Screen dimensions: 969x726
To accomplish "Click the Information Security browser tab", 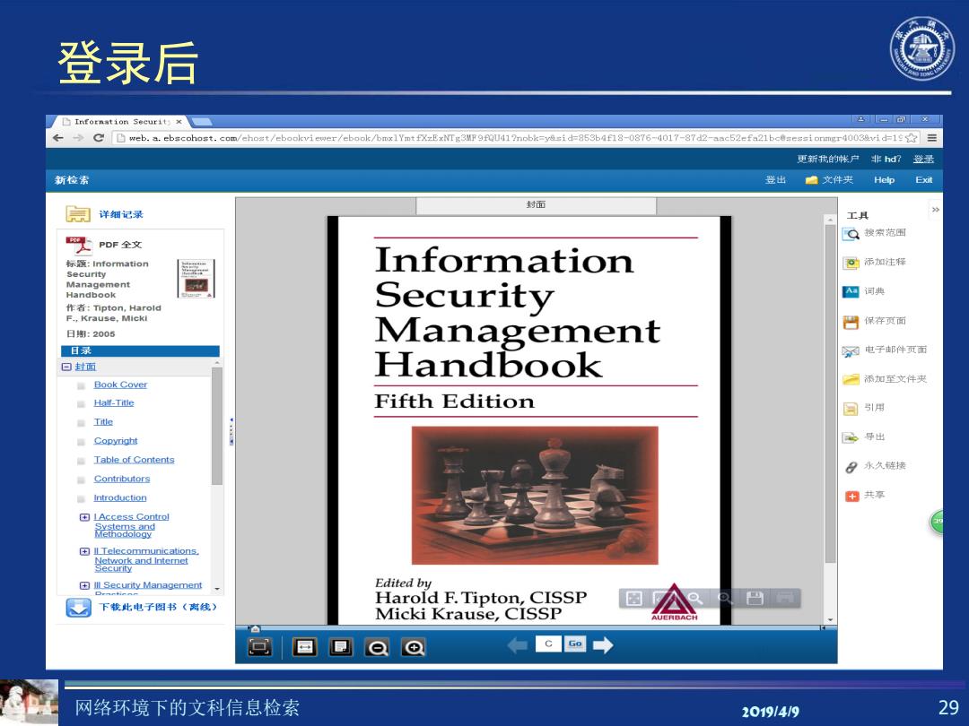I will (x=121, y=122).
